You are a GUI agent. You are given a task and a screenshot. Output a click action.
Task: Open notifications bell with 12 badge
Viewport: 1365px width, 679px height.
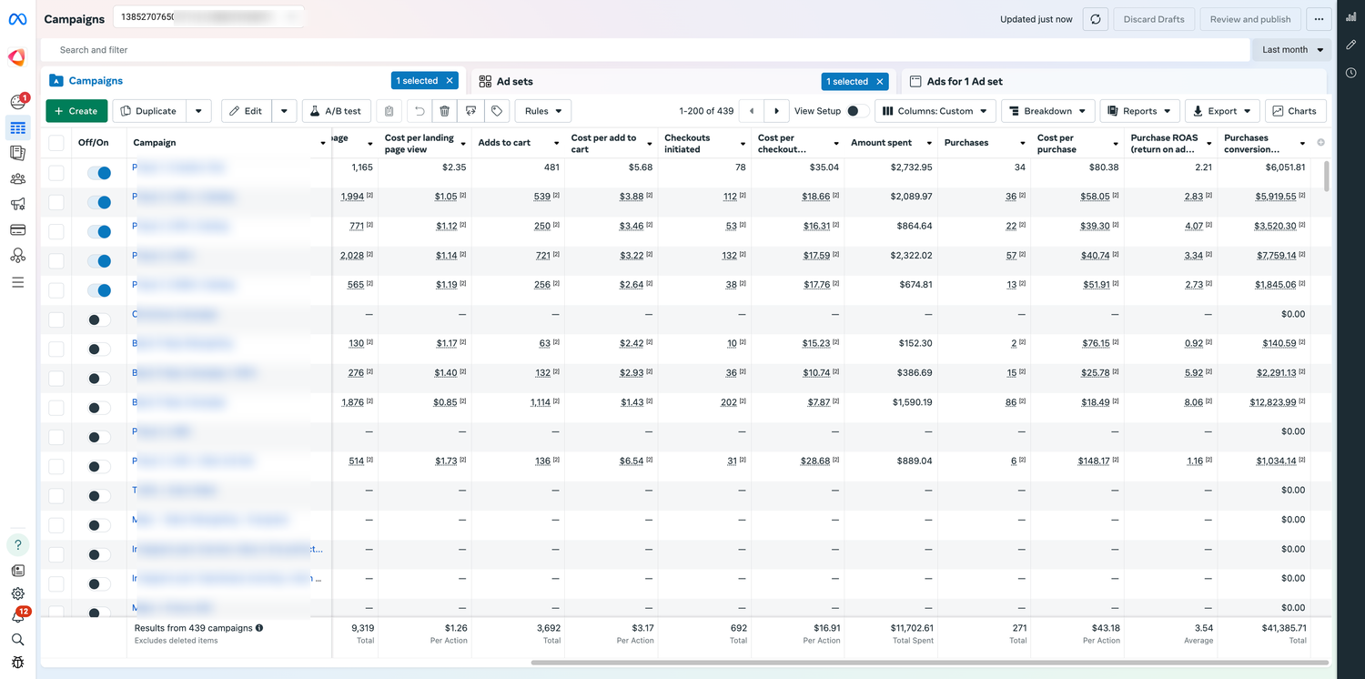17,616
